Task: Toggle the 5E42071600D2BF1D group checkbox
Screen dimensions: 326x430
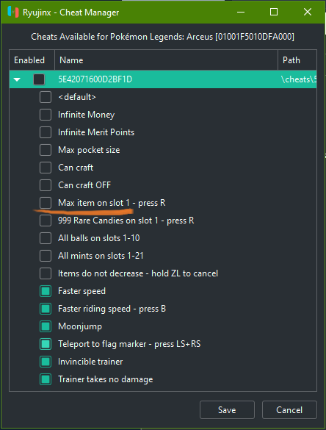Action: pyautogui.click(x=39, y=79)
